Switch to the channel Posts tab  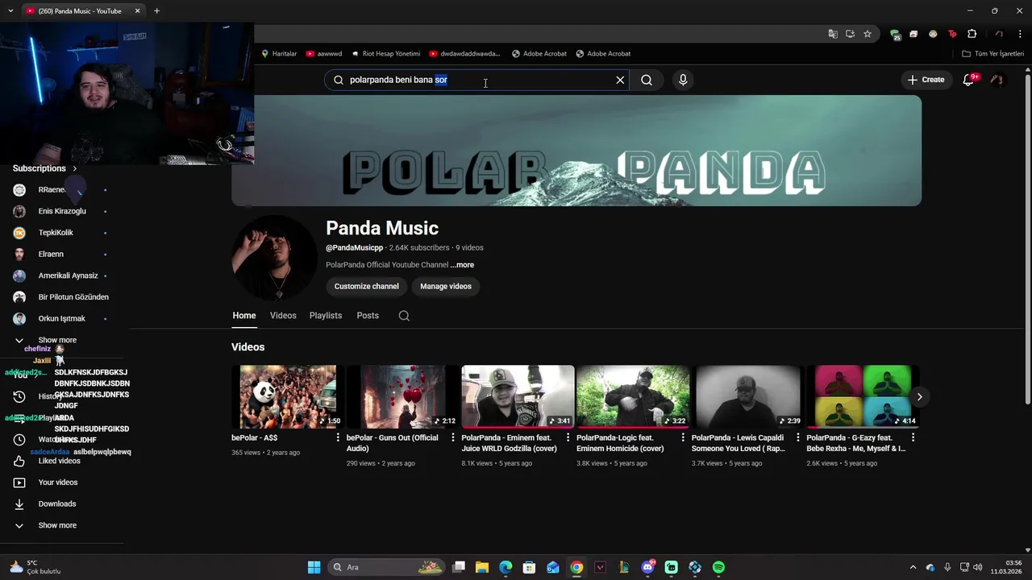(368, 316)
